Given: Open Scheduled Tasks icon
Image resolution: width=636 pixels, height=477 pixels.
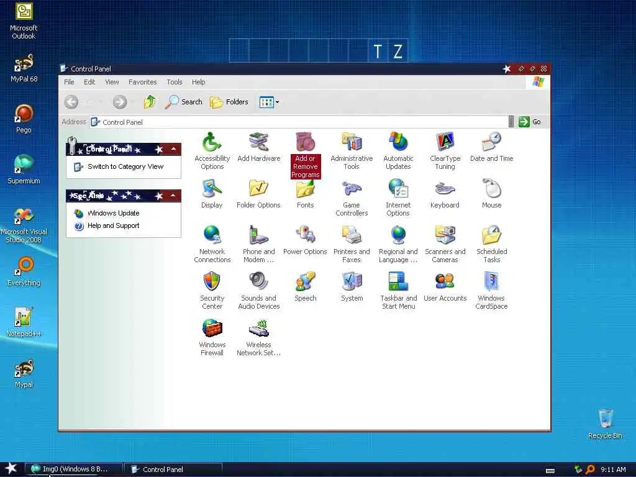Looking at the screenshot, I should pyautogui.click(x=491, y=243).
